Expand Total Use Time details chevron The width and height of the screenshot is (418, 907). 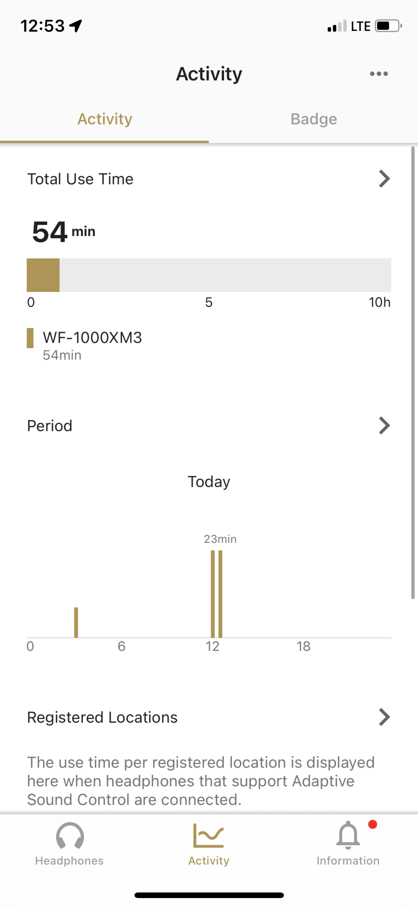[x=384, y=179]
